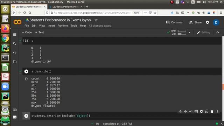Clear output icon beside s.describe() result

click(27, 79)
